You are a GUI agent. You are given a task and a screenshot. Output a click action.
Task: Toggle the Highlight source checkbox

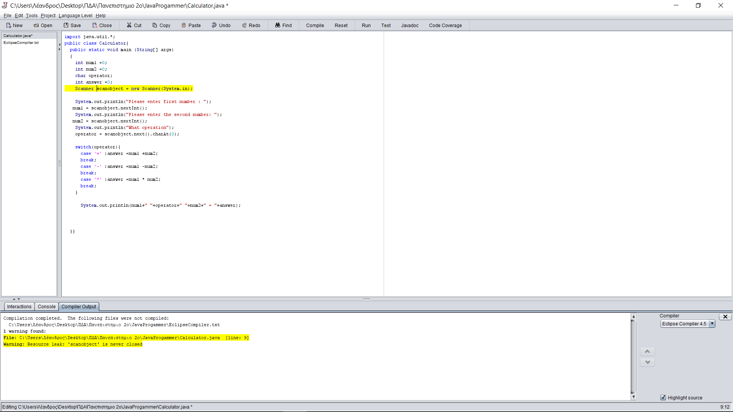pyautogui.click(x=663, y=398)
